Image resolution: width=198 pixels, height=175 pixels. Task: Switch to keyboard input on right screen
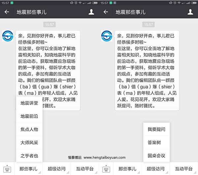pos(106,169)
